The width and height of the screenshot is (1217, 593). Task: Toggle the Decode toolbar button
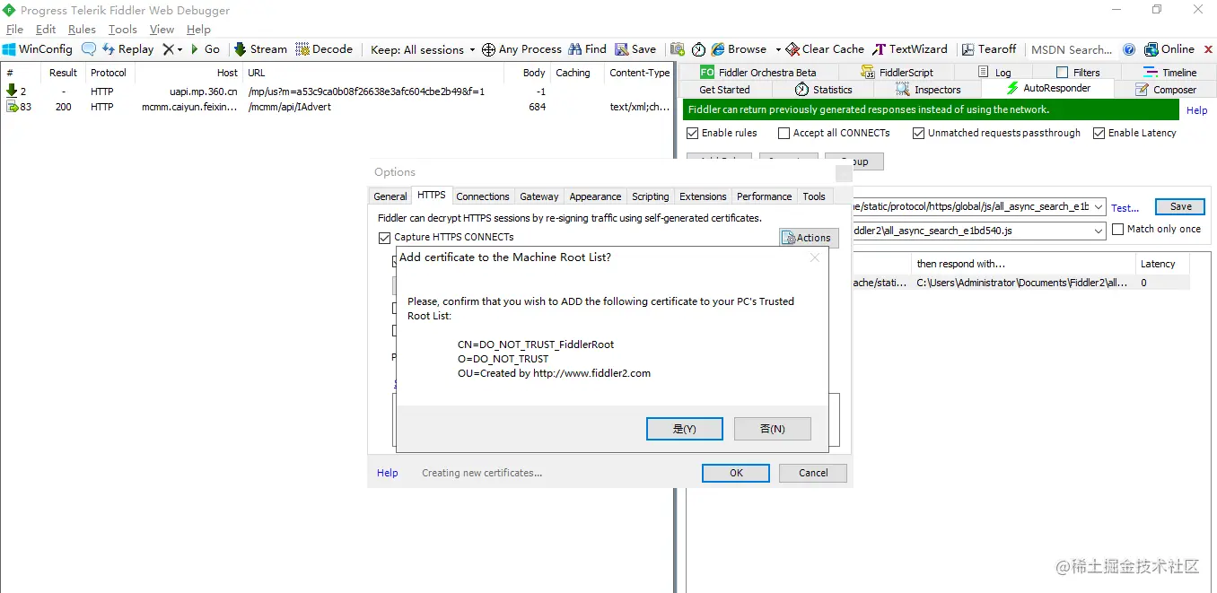pos(324,49)
